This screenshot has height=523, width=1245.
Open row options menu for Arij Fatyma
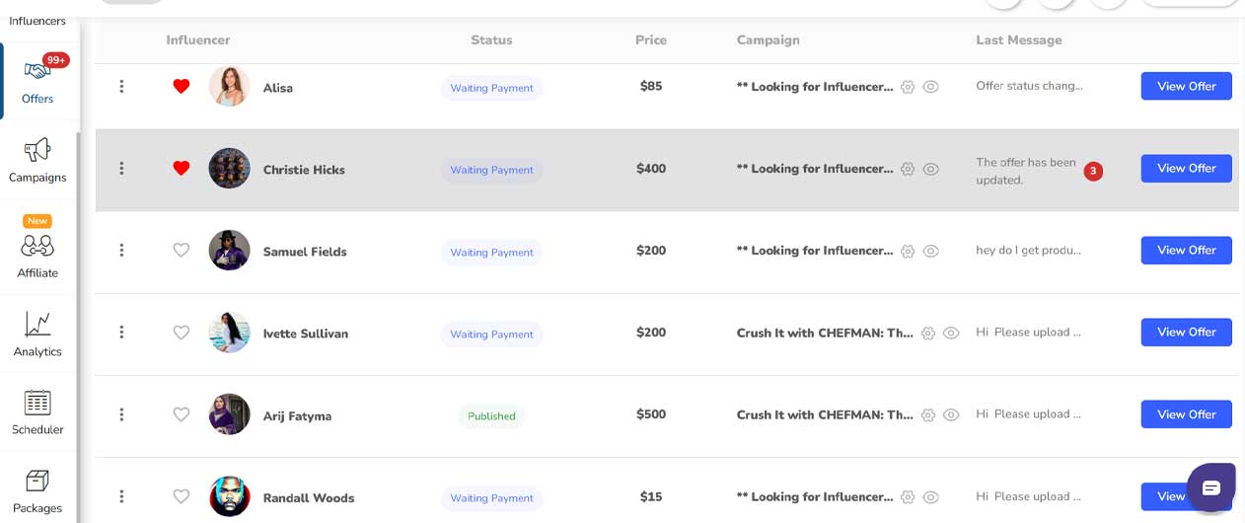point(121,414)
